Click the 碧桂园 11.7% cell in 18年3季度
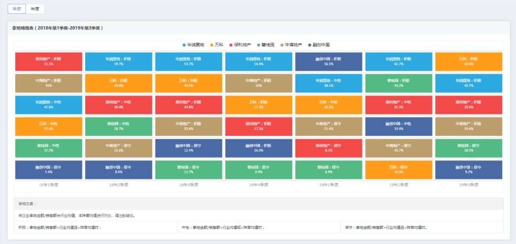Image resolution: width=516 pixels, height=244 pixels. 189,170
